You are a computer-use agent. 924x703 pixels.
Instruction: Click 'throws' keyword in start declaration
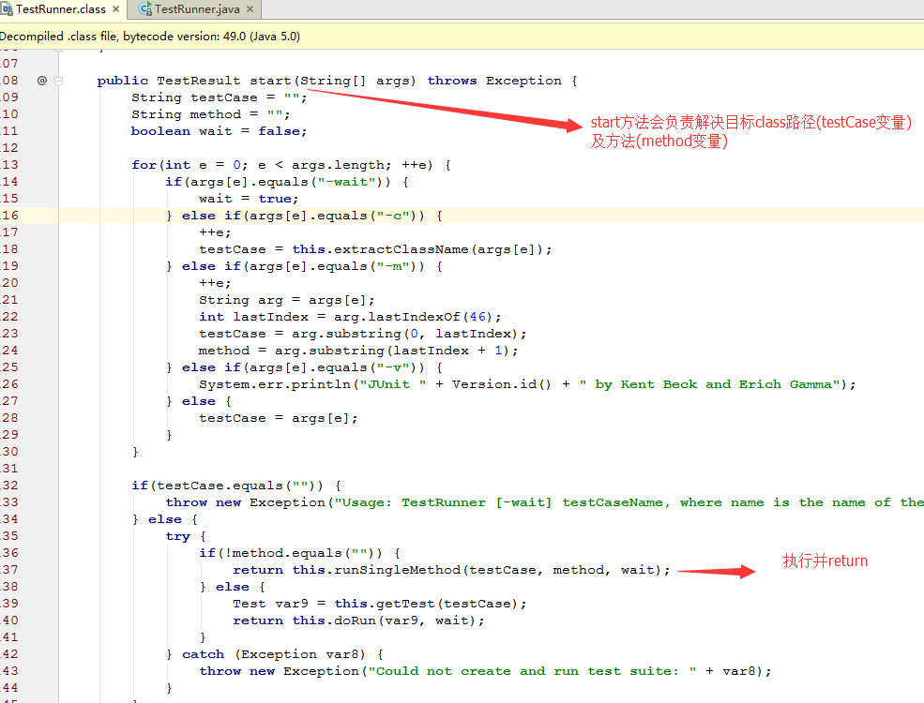tap(452, 81)
